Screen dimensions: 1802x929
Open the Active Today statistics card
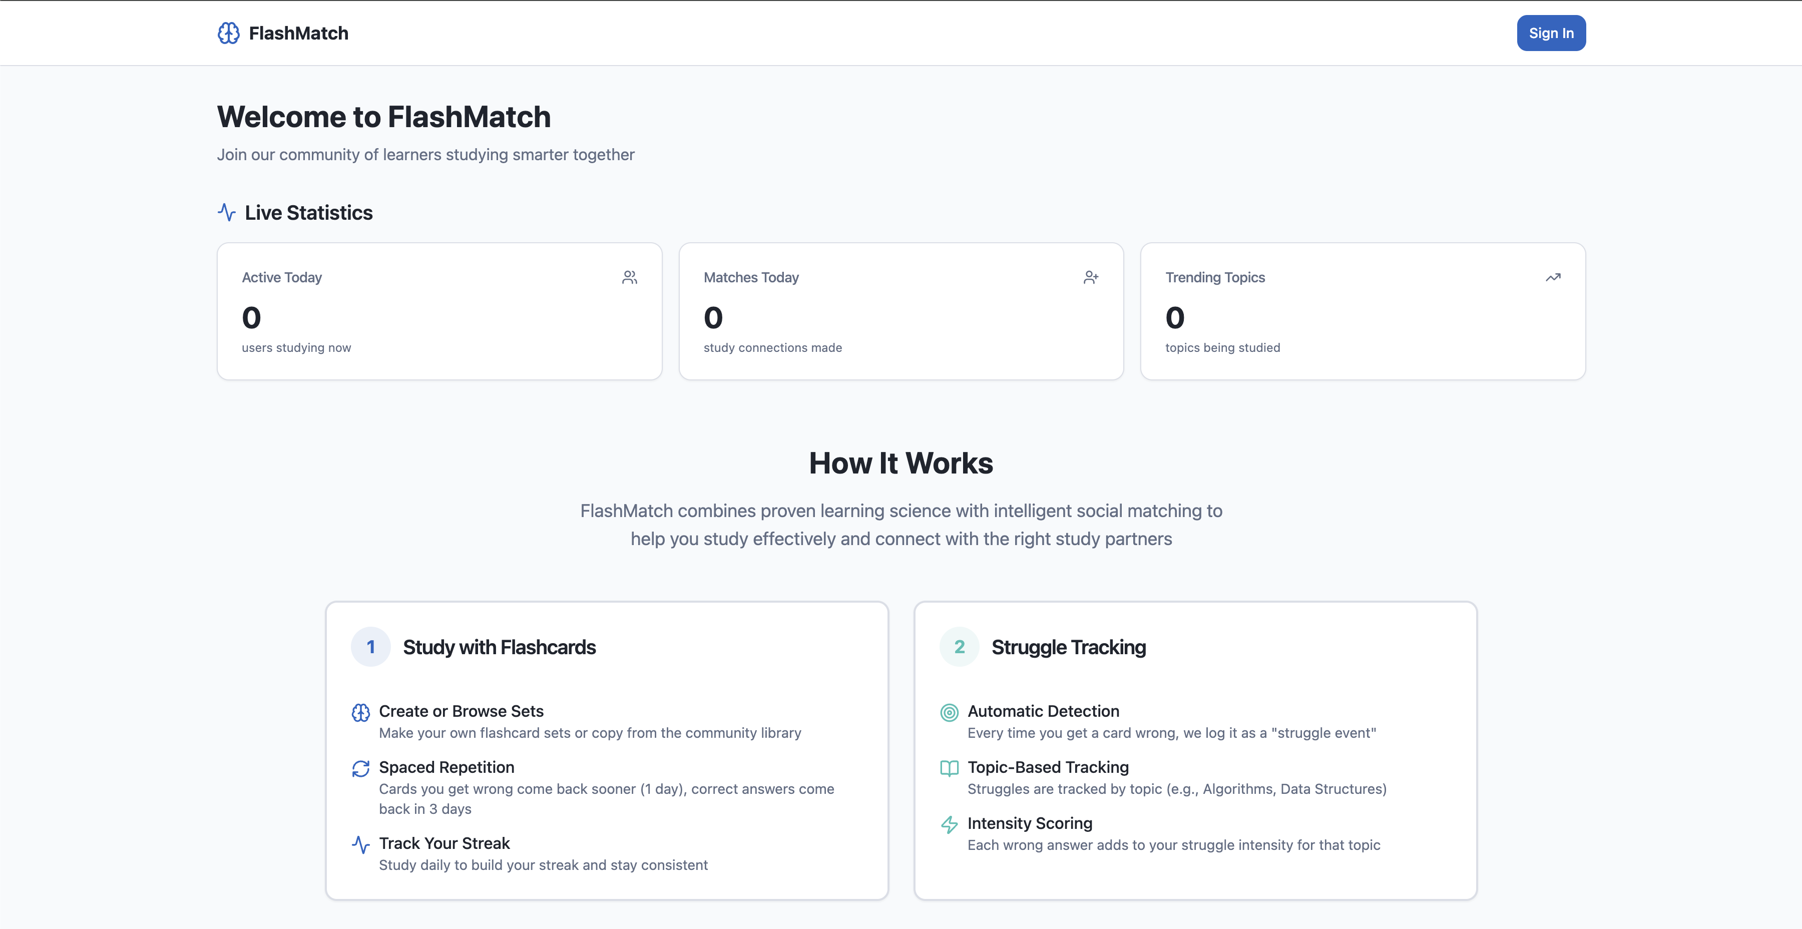tap(439, 311)
